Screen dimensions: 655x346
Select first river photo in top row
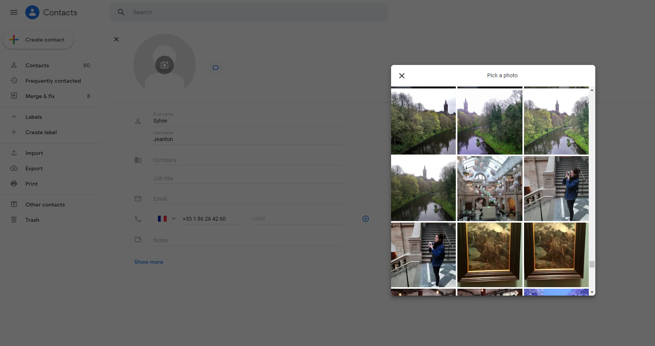(x=423, y=122)
